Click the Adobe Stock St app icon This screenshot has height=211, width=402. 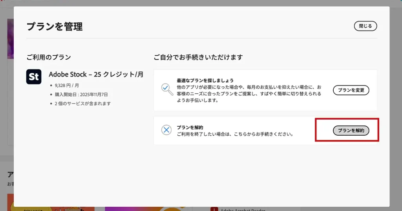[34, 76]
